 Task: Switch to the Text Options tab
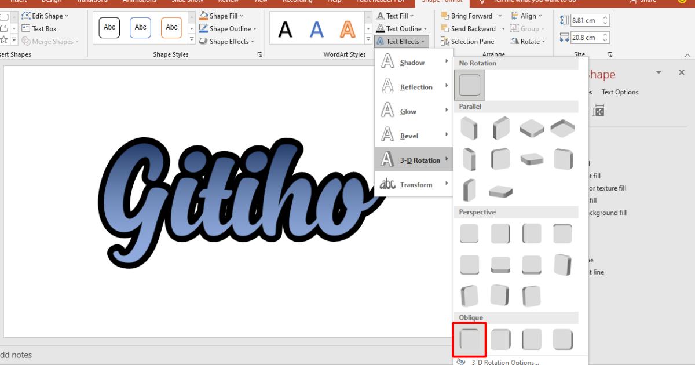tap(620, 92)
